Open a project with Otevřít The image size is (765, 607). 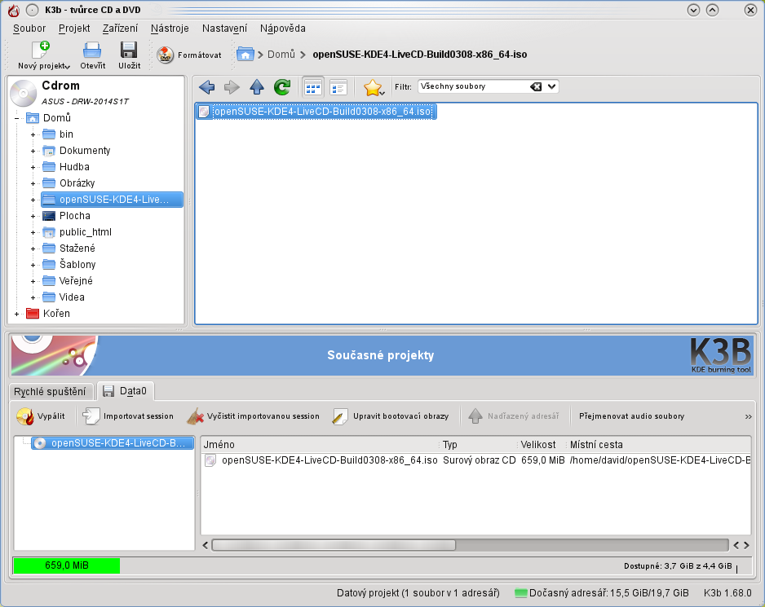[92, 55]
